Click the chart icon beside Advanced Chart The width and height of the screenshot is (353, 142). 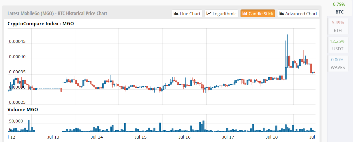click(282, 14)
